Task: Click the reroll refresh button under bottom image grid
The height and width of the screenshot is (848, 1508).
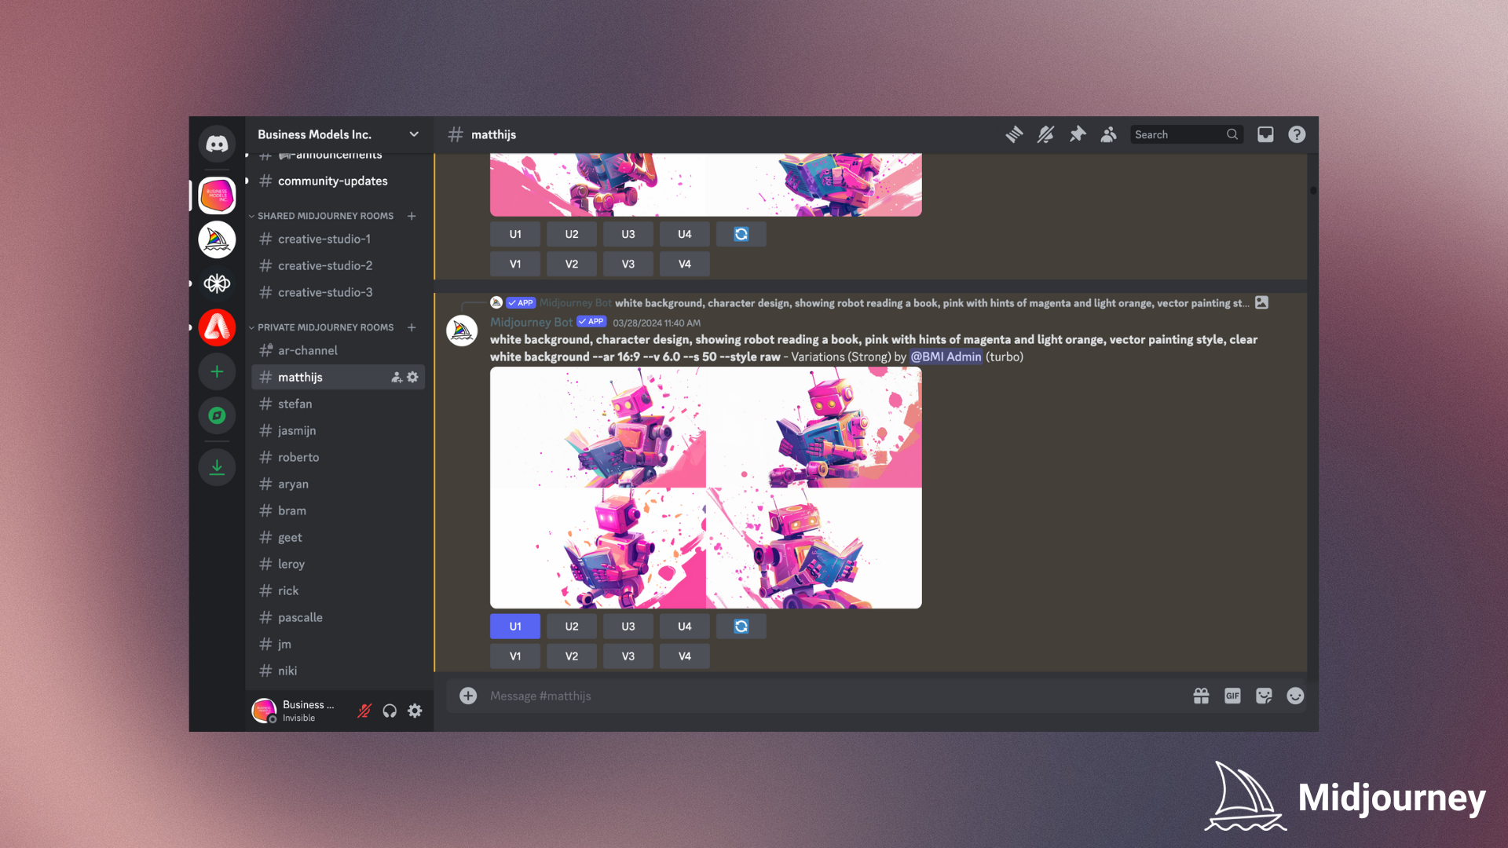Action: coord(741,627)
